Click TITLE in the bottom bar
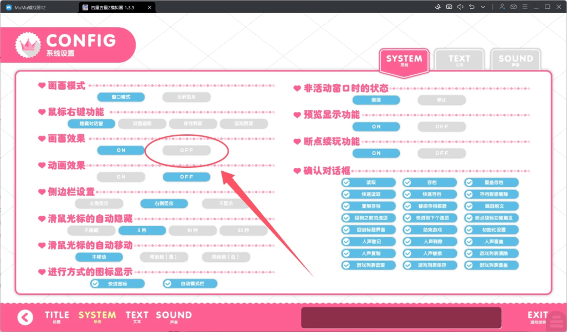The image size is (567, 332). click(57, 316)
